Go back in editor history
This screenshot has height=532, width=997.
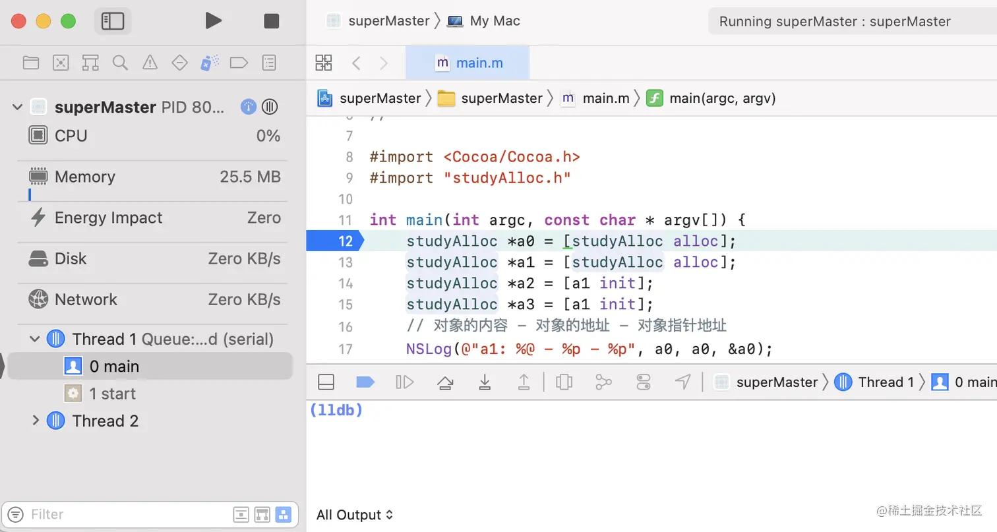[356, 63]
